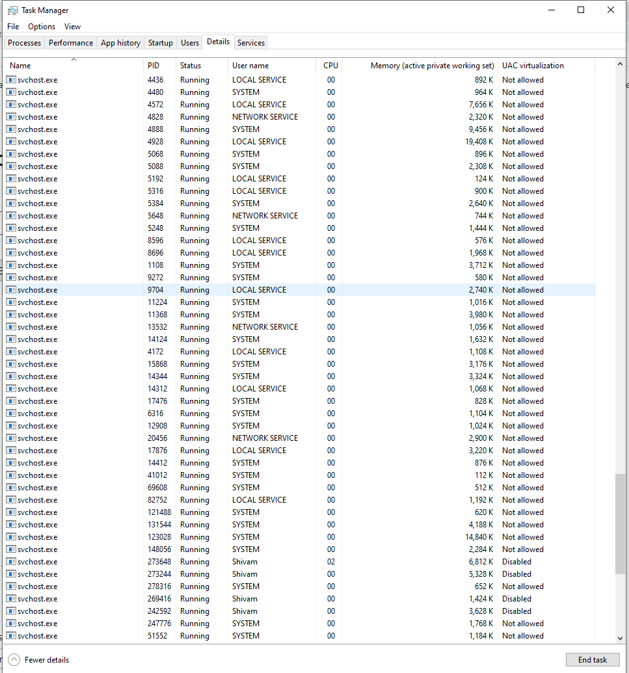
Task: Click the svchost.exe icon for PID 15868
Action: (11, 364)
